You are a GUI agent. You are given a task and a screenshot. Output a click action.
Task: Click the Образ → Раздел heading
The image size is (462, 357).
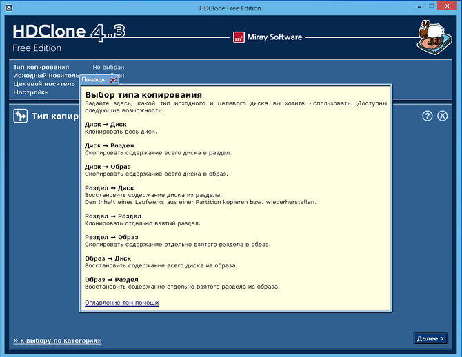112,280
